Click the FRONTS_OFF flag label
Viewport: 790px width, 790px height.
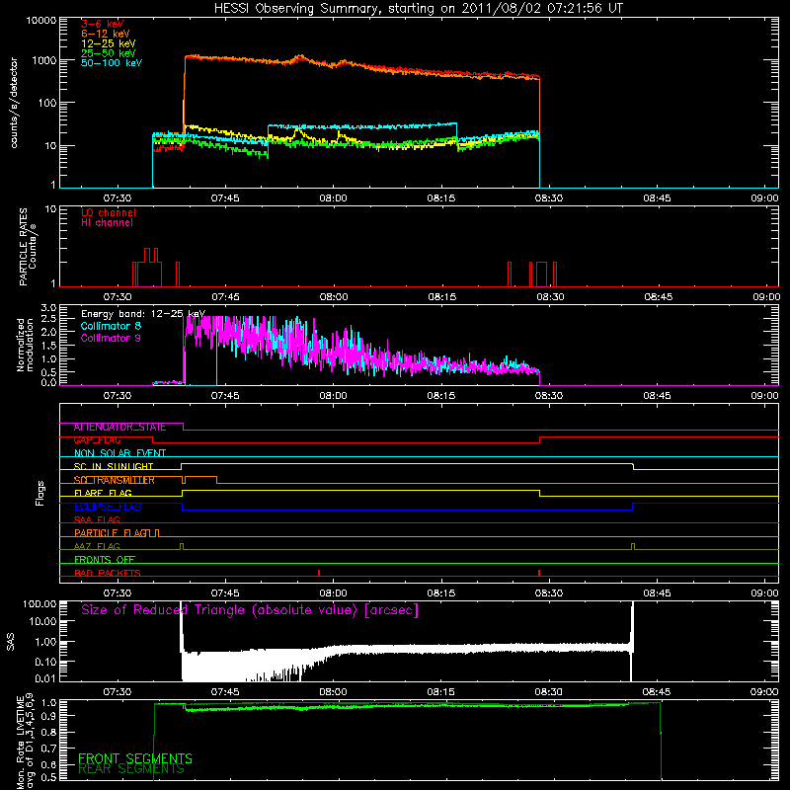[105, 560]
